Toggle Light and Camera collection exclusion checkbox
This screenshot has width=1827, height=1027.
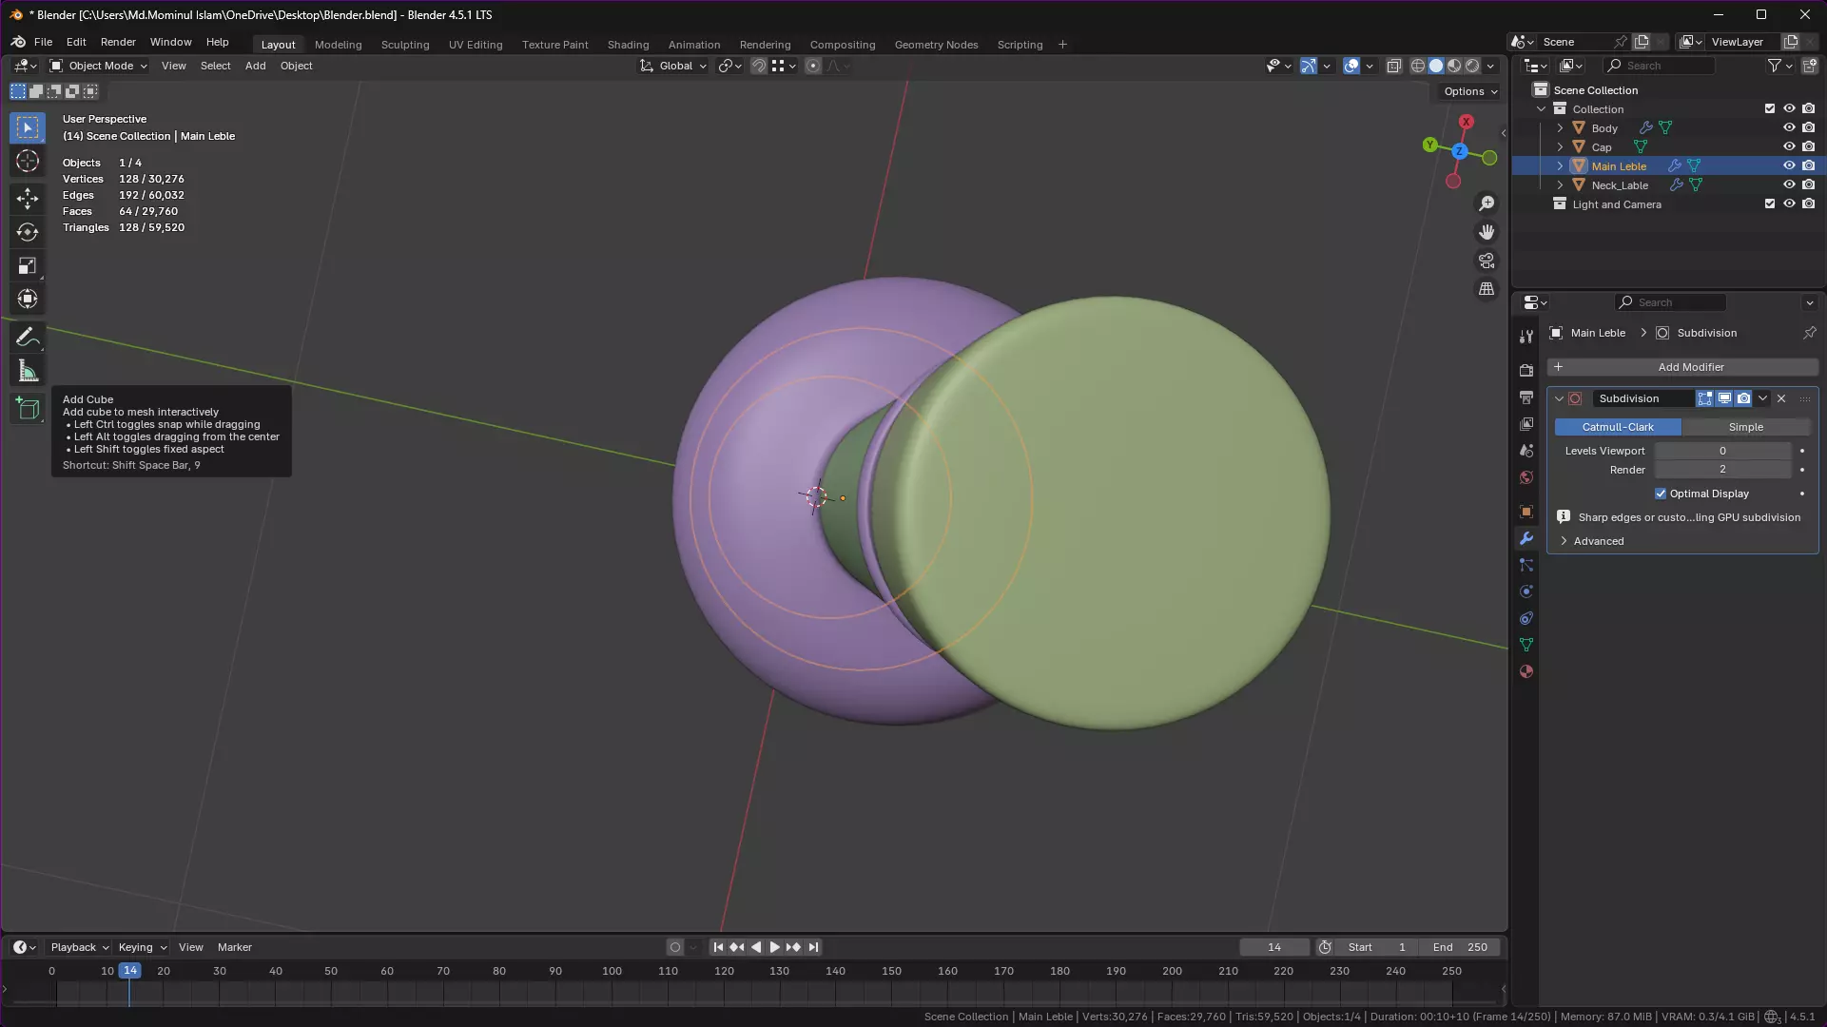click(1770, 203)
